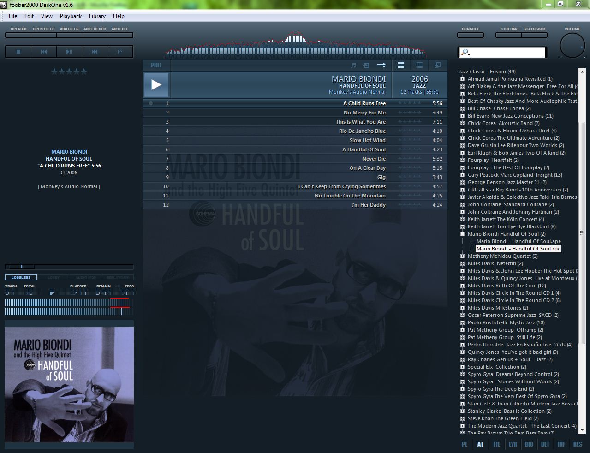Skip to the next track

95,52
